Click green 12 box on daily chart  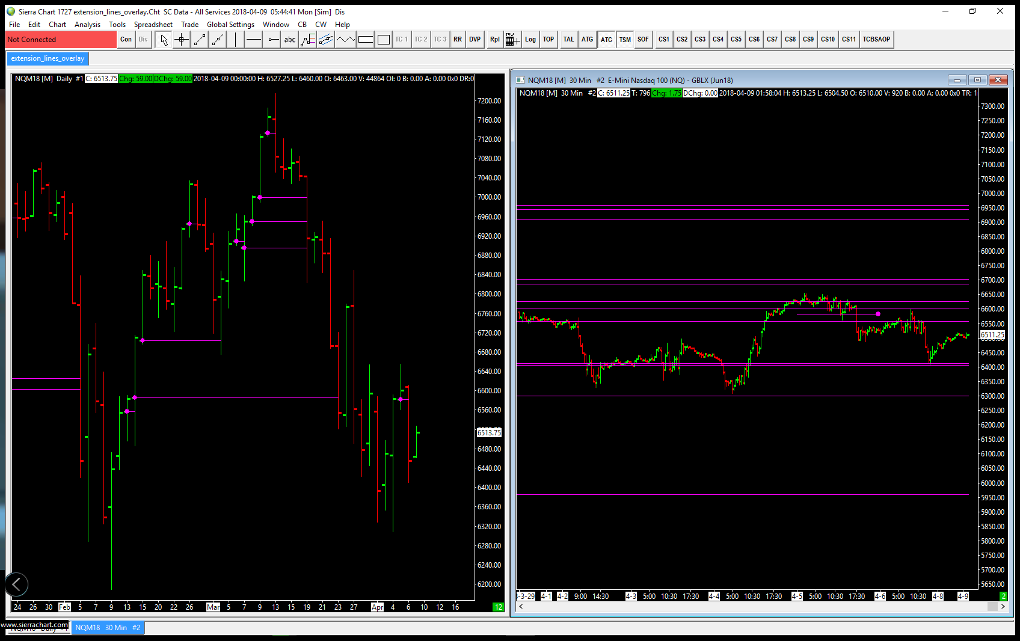click(x=498, y=607)
